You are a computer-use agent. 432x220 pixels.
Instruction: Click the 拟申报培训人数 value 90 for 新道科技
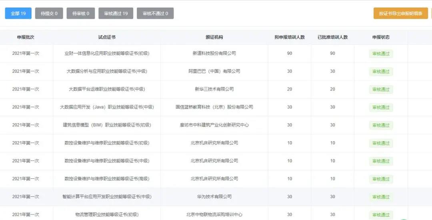[290, 54]
